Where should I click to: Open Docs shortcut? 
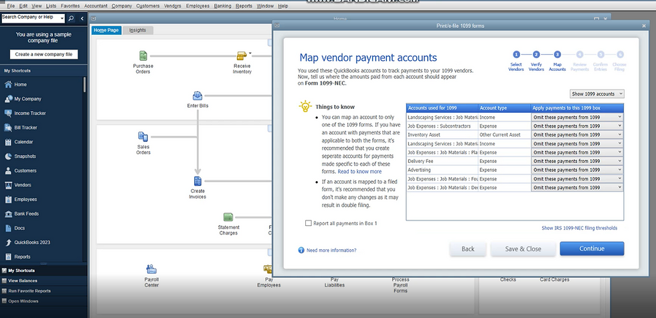coord(19,228)
